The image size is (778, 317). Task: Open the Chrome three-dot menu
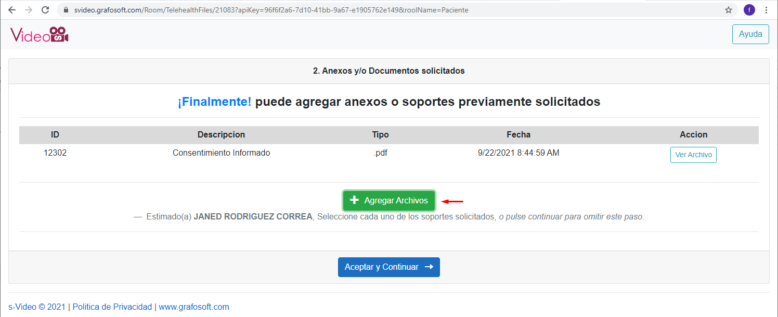[766, 10]
